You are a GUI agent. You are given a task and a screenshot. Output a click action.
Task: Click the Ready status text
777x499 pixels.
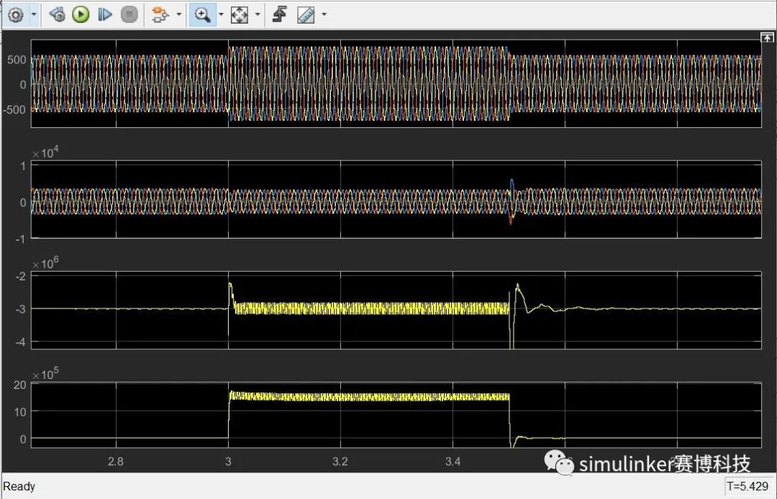[19, 486]
